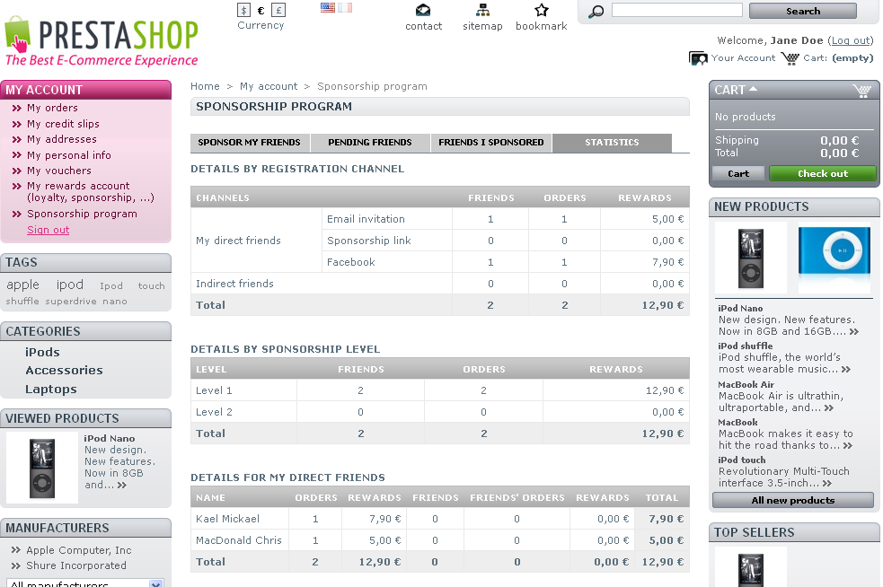883x587 pixels.
Task: Select the dollar currency icon
Action: [x=243, y=10]
